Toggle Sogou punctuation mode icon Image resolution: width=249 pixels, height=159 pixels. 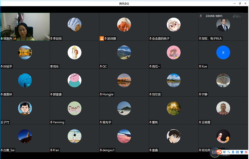[x=228, y=152]
